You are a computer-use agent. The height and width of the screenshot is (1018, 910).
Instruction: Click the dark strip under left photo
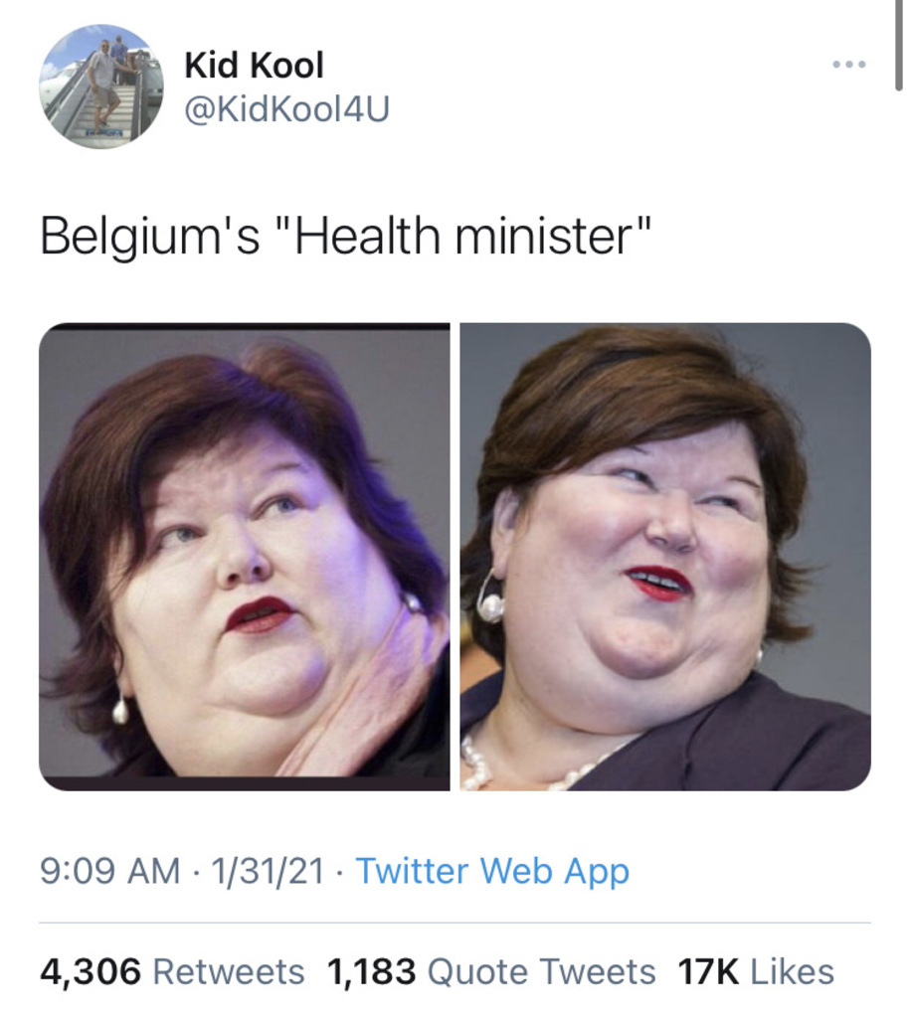245,783
